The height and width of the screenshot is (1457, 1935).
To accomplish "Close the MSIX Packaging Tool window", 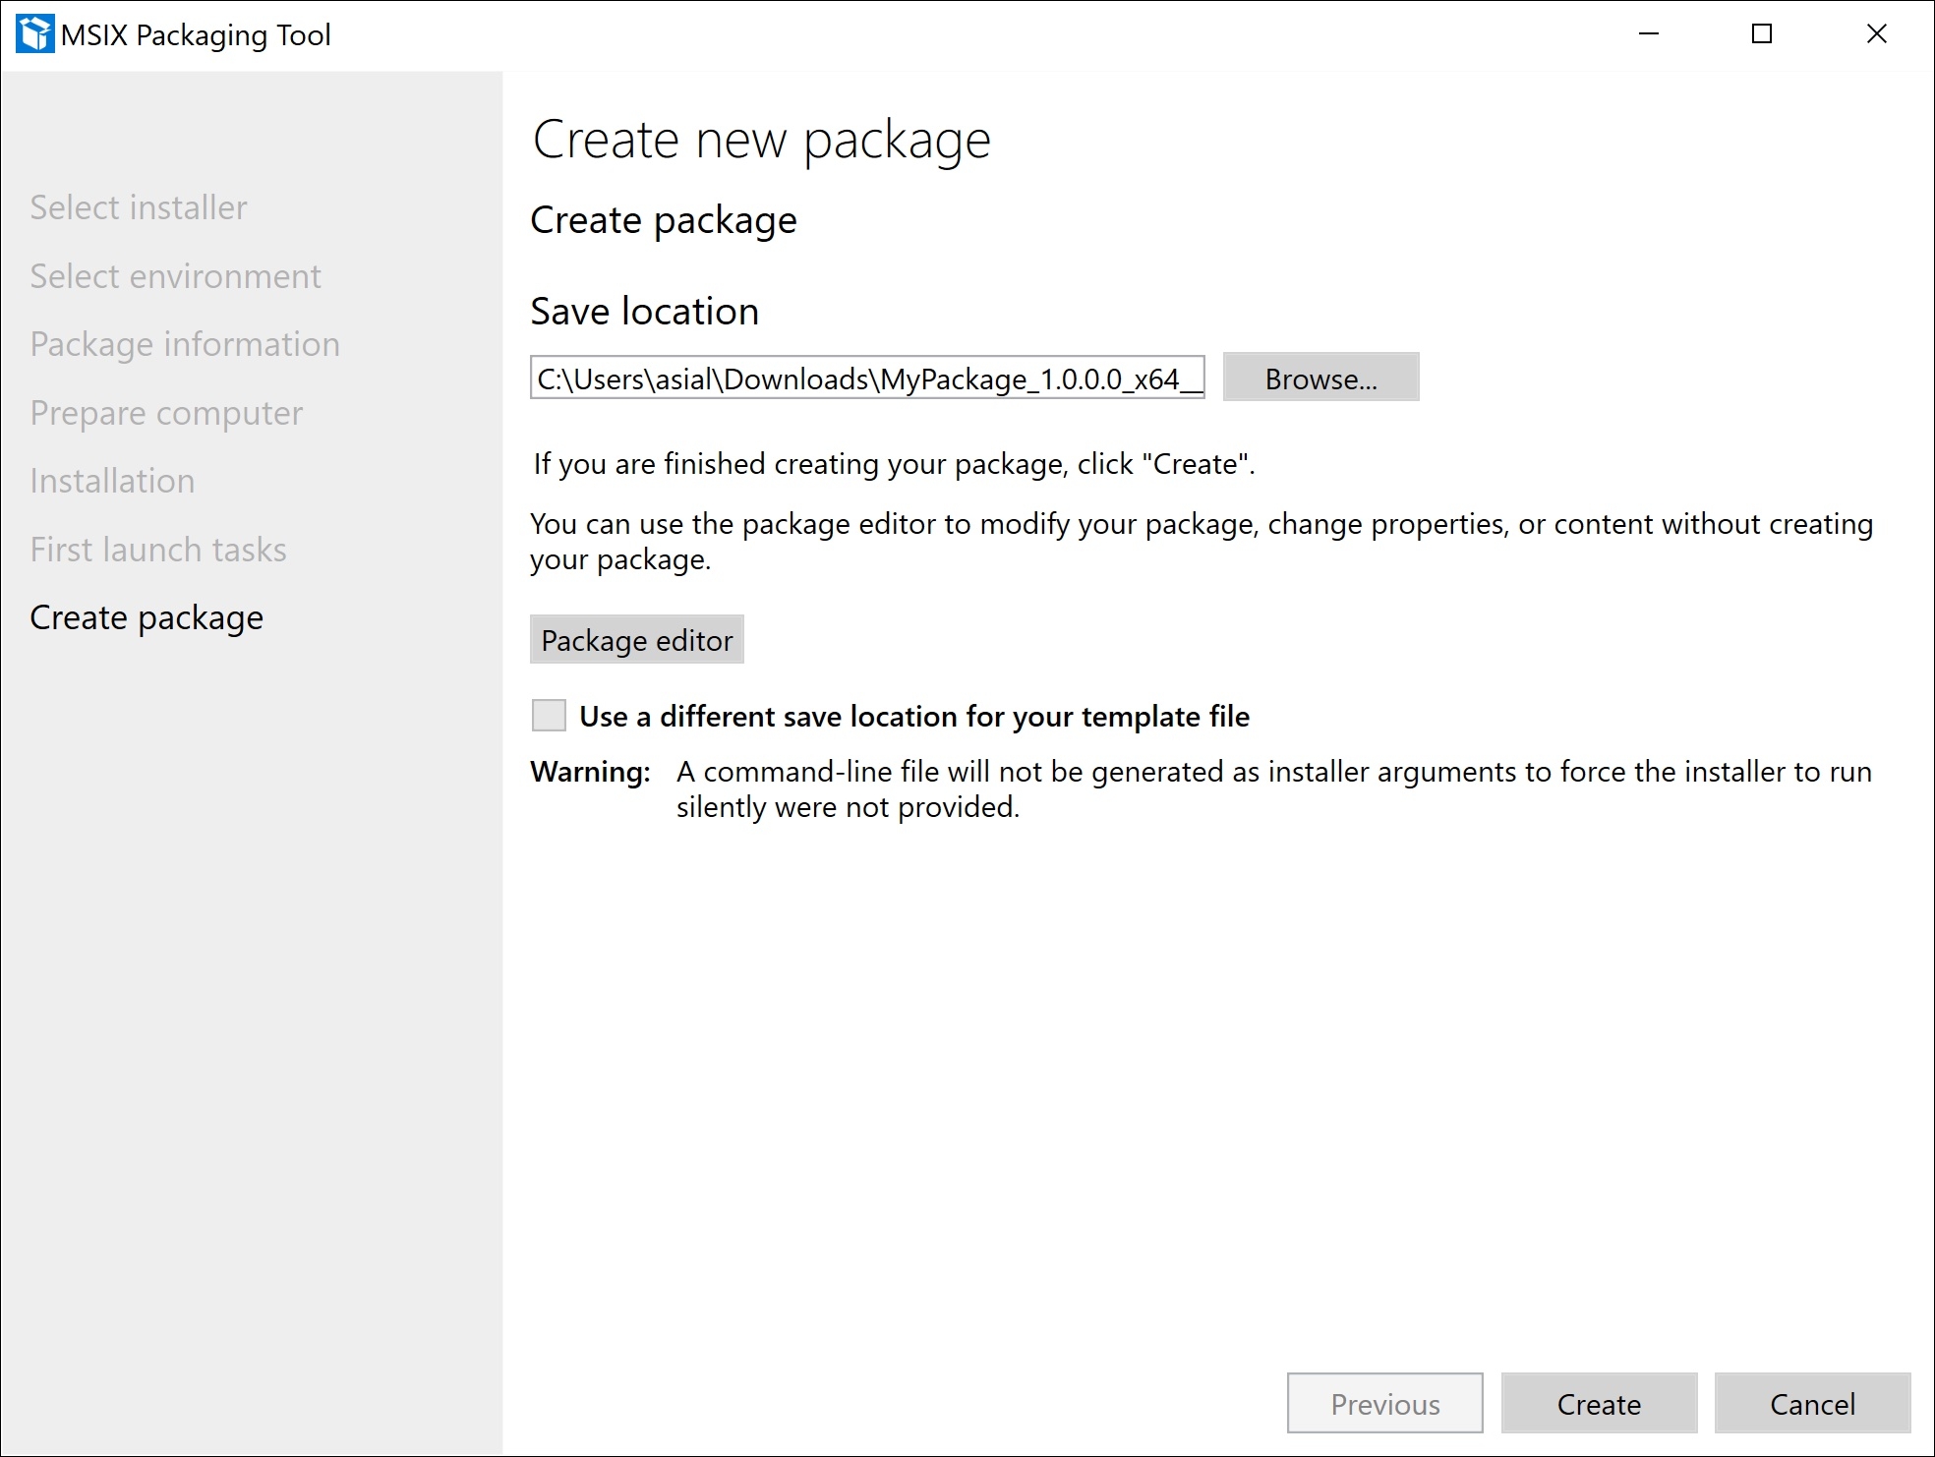I will 1876,34.
